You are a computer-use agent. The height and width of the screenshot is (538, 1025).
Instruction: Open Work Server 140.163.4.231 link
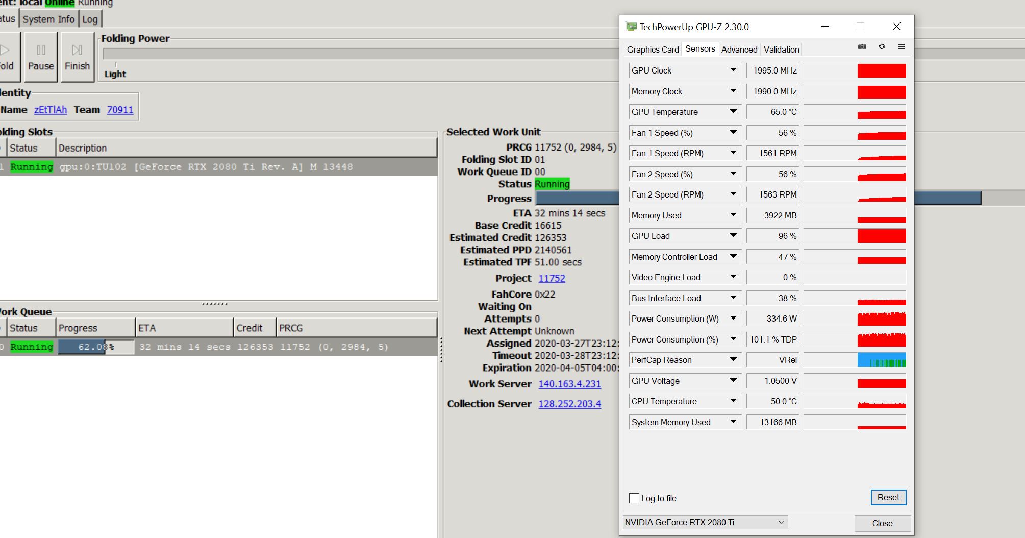coord(569,384)
